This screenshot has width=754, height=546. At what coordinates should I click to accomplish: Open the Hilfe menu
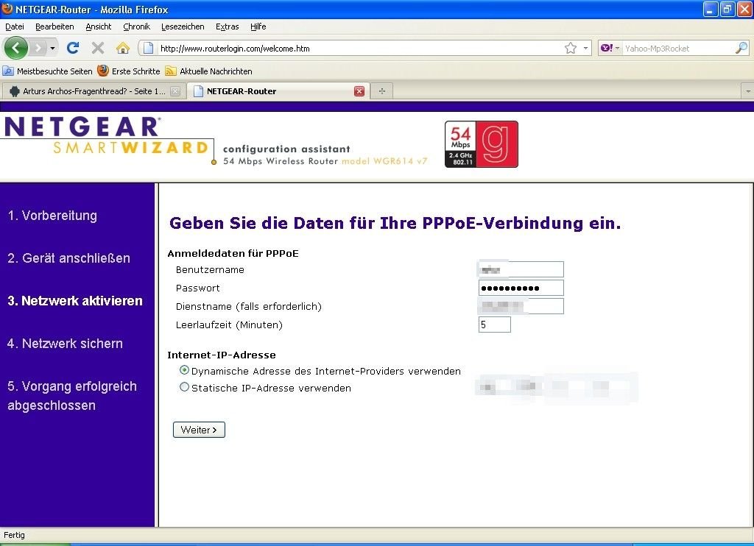pos(258,26)
